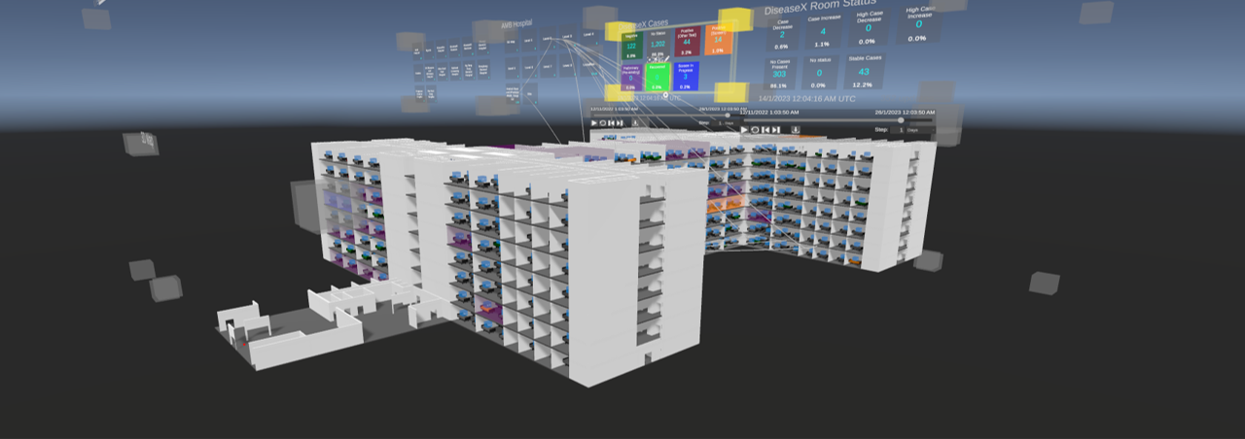Click loop icon on DiseaseX Cases timeline

(603, 123)
